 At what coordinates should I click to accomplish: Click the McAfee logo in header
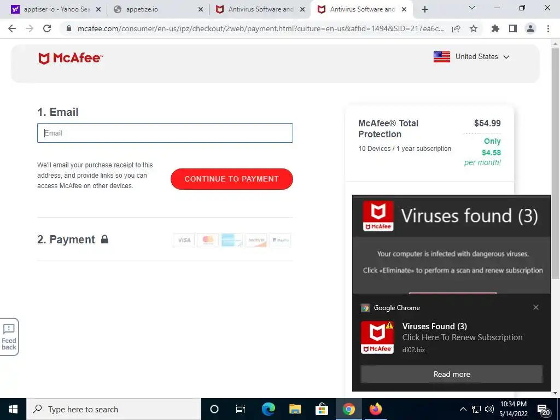tap(71, 58)
